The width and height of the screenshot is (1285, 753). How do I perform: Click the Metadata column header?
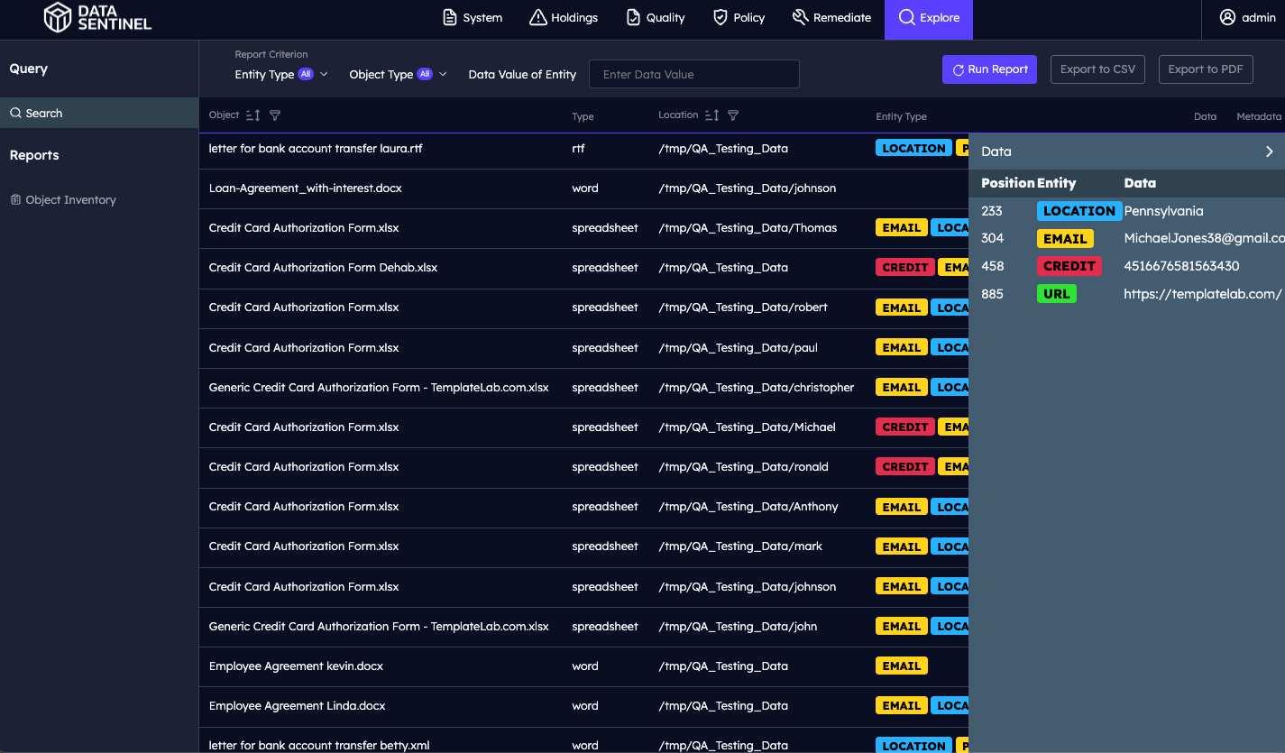(x=1259, y=116)
